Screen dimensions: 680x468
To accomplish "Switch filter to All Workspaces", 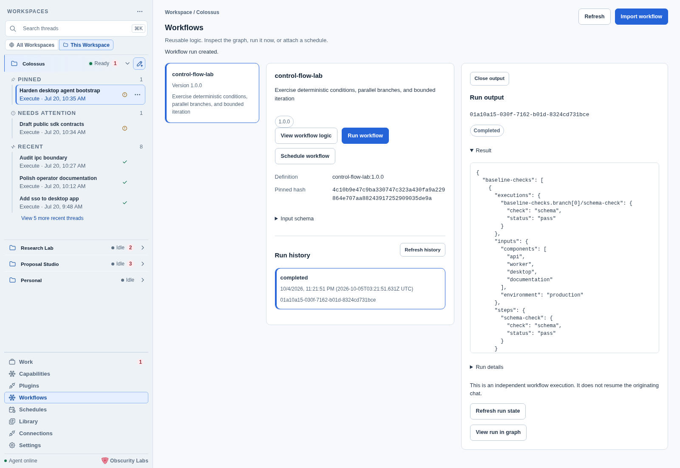I will (x=32, y=45).
